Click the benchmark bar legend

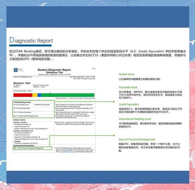pos(75,98)
